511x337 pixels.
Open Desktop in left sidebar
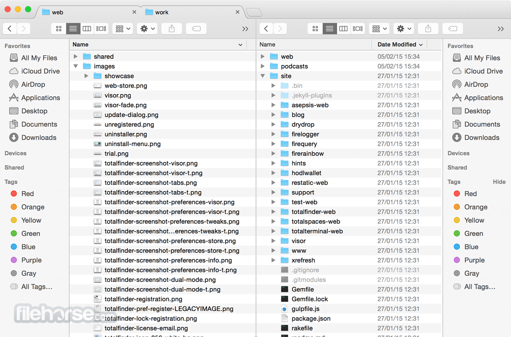28,111
